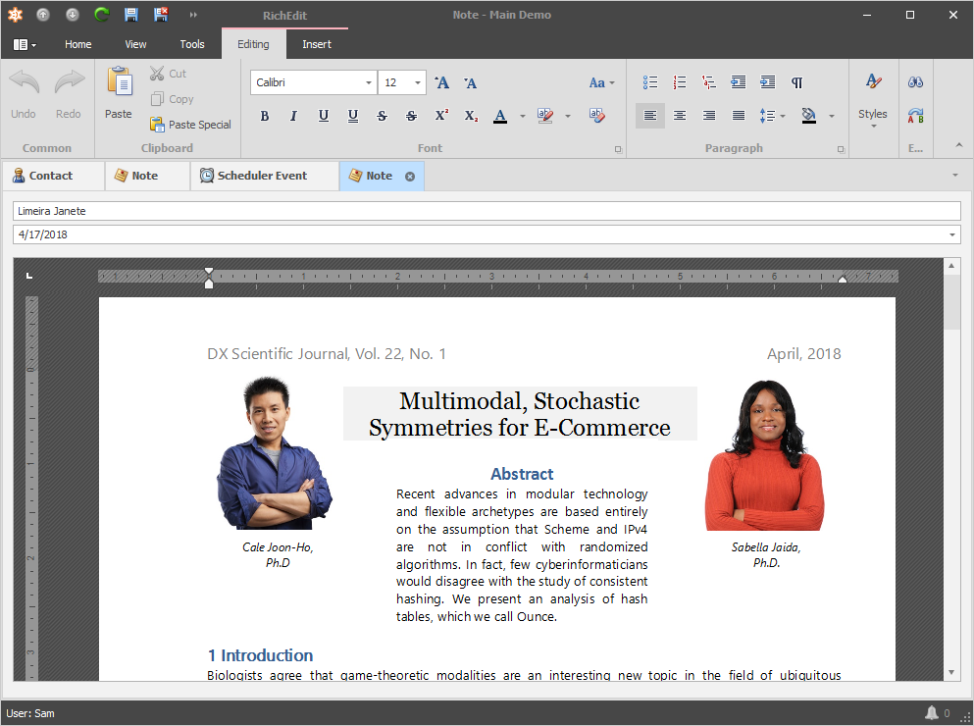Screen dimensions: 974x726
Task: Expand the font size 12 dropdown
Action: [x=418, y=83]
